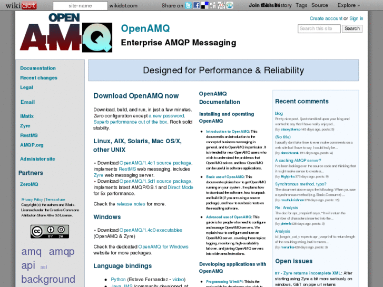Select the 'amq' tag in tag cloud

(x=31, y=251)
